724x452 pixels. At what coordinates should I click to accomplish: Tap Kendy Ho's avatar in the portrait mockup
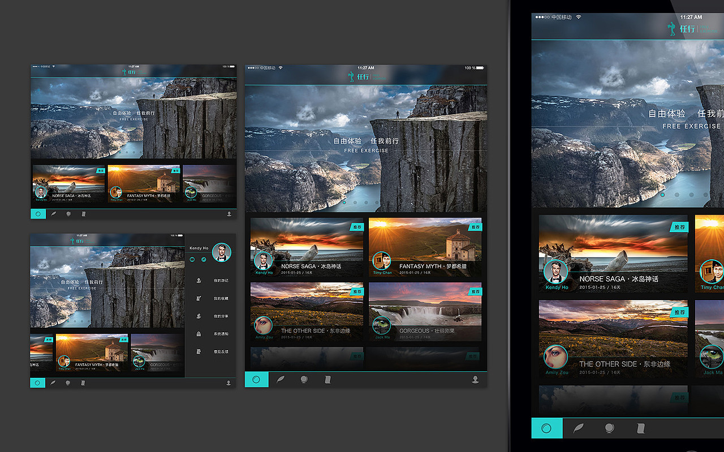coord(263,261)
